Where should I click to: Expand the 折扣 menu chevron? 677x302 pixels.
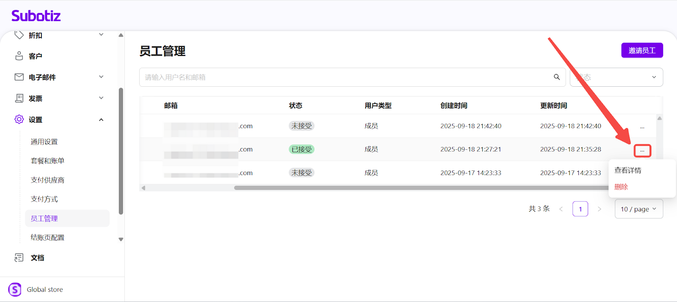[101, 35]
